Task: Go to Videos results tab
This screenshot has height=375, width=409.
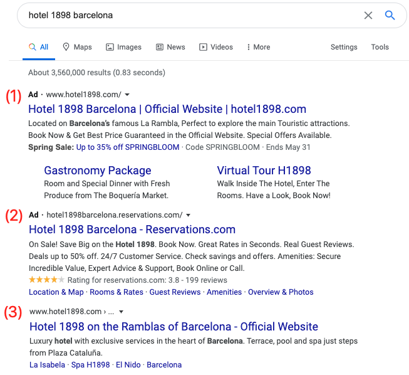Action: (x=216, y=47)
